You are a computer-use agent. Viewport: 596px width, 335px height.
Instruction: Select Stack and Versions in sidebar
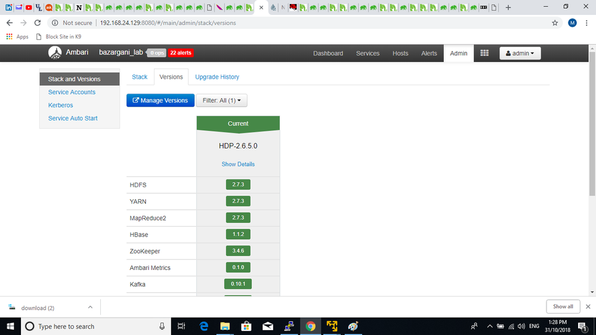(79, 79)
